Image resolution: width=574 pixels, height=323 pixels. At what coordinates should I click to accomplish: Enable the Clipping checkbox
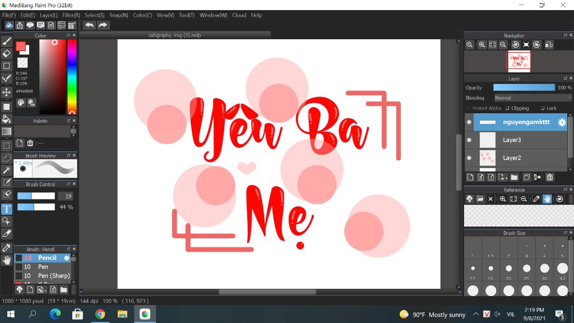click(x=507, y=108)
